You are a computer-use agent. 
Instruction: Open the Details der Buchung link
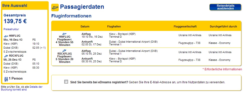[22, 88]
